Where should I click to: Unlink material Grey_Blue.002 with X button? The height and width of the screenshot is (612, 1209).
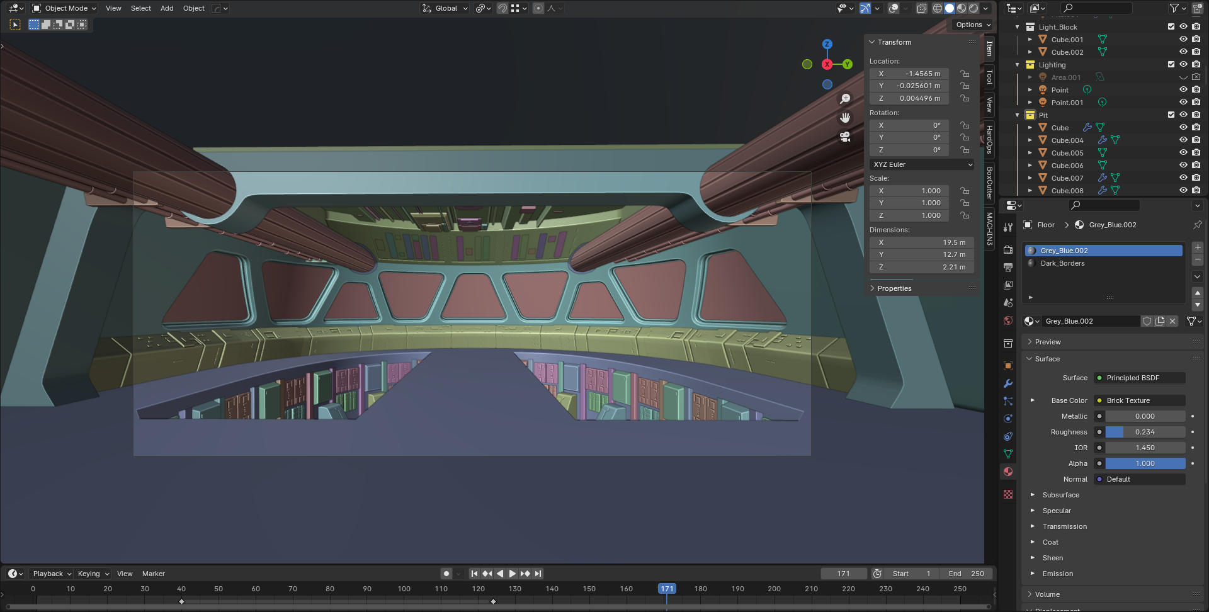coord(1172,321)
